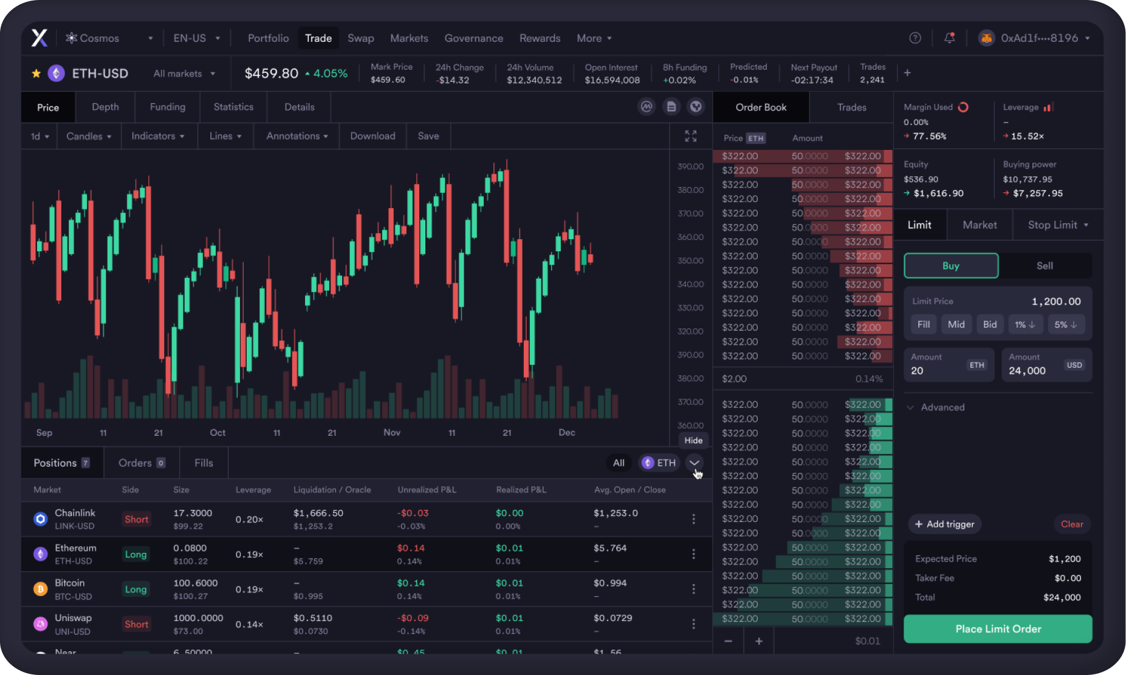Viewport: 1126px width, 675px height.
Task: Select the Sell side toggle
Action: coord(1044,266)
